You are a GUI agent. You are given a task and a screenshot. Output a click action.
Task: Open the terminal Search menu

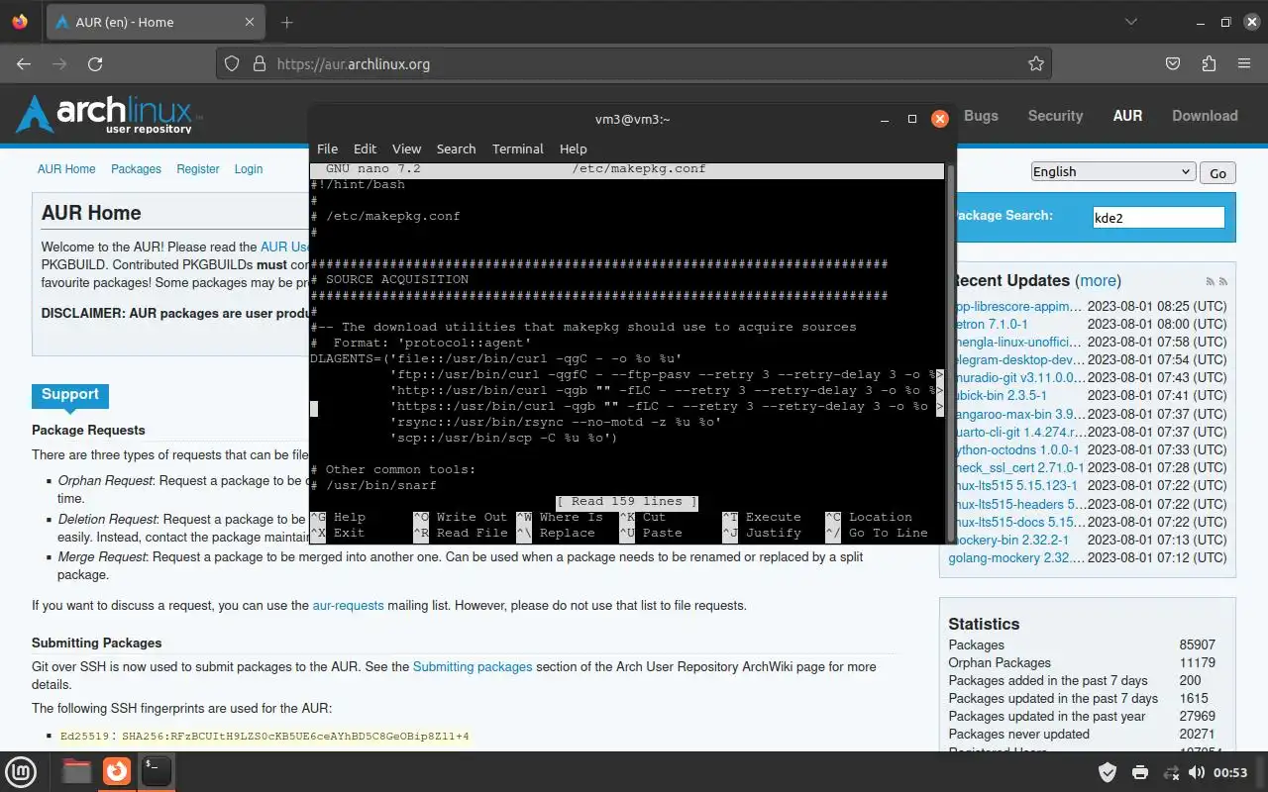(x=456, y=148)
